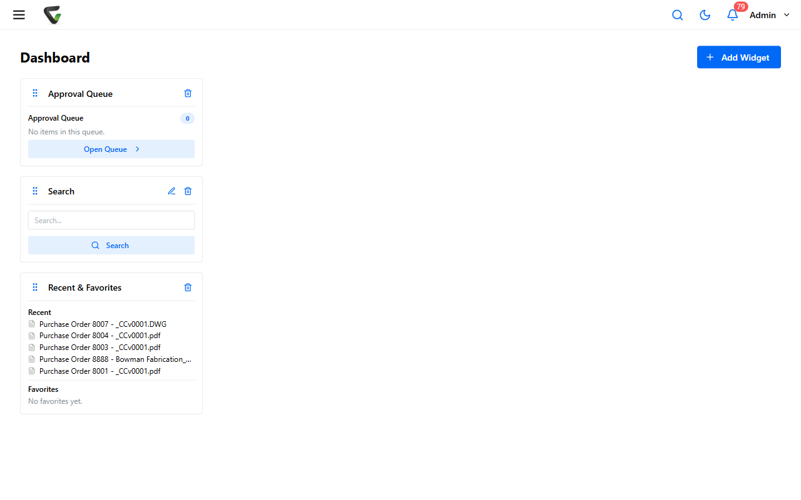801x500 pixels.
Task: Open the hamburger navigation menu
Action: tap(19, 15)
